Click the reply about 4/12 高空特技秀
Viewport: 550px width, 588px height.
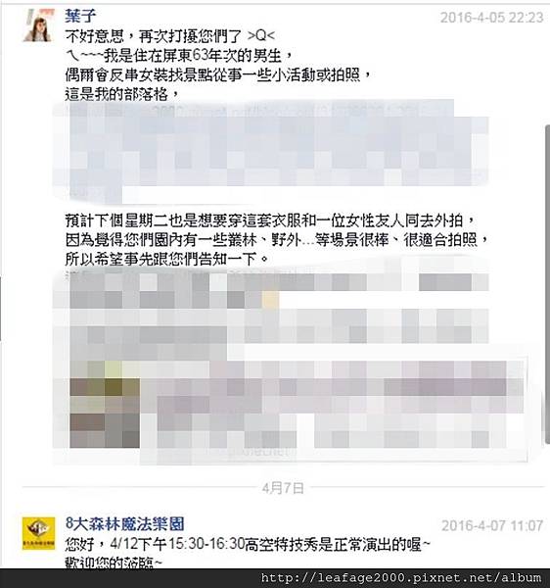tap(248, 545)
